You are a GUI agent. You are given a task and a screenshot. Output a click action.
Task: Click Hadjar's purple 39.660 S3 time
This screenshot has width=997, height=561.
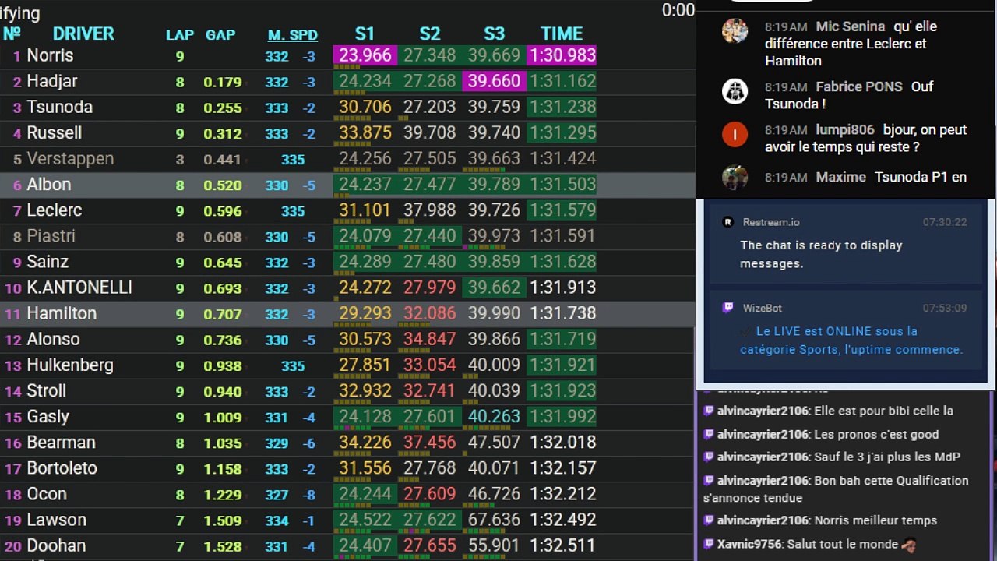tap(495, 81)
